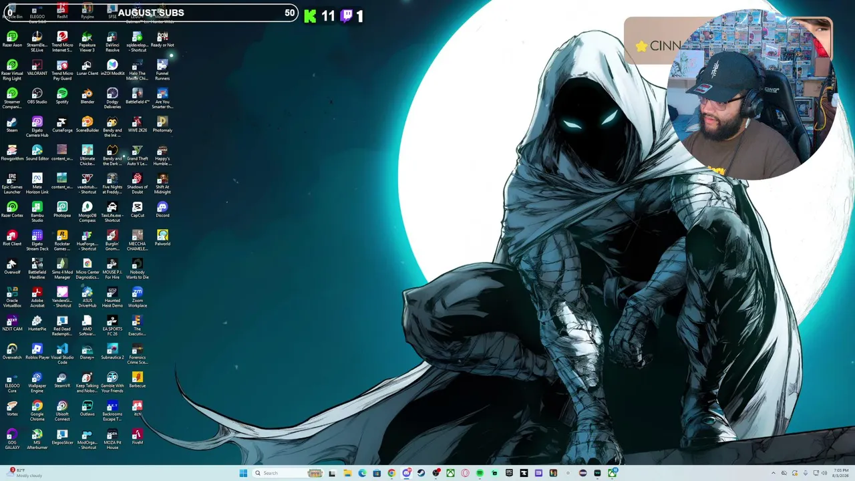Open the Vortex desktop shortcut
This screenshot has height=481, width=855.
12,409
